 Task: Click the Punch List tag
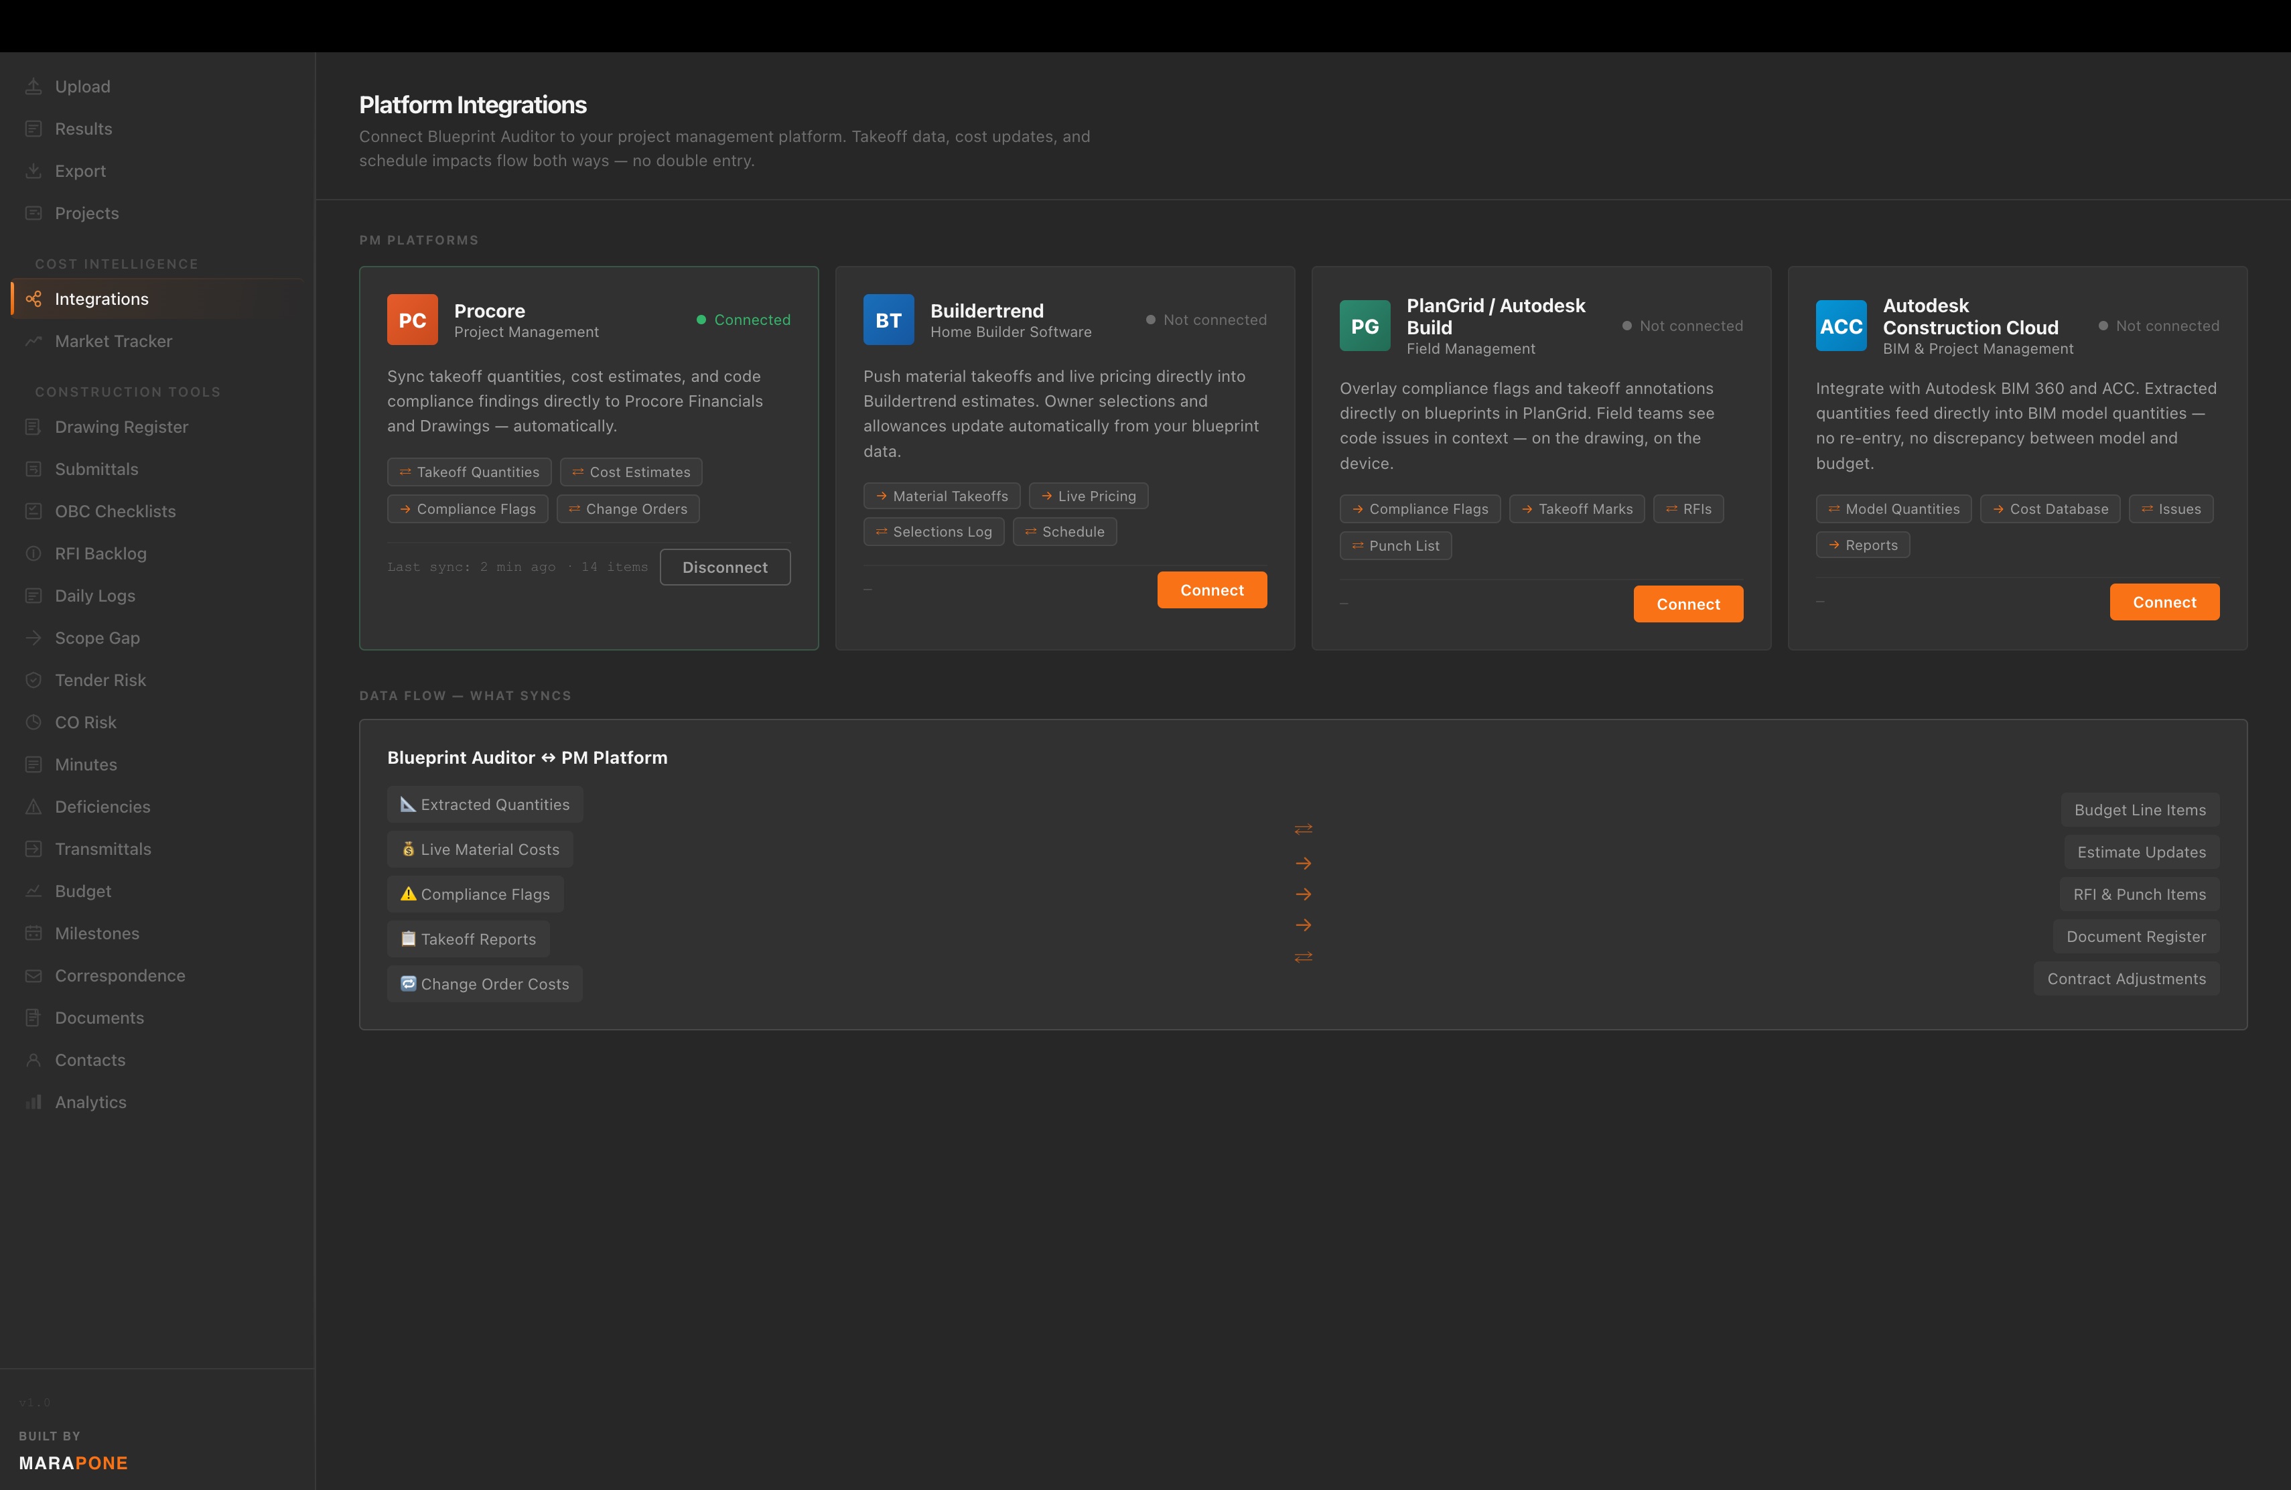point(1396,546)
